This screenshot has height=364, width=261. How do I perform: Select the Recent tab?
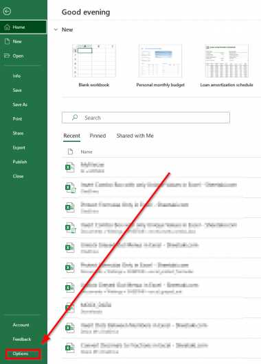click(x=71, y=136)
